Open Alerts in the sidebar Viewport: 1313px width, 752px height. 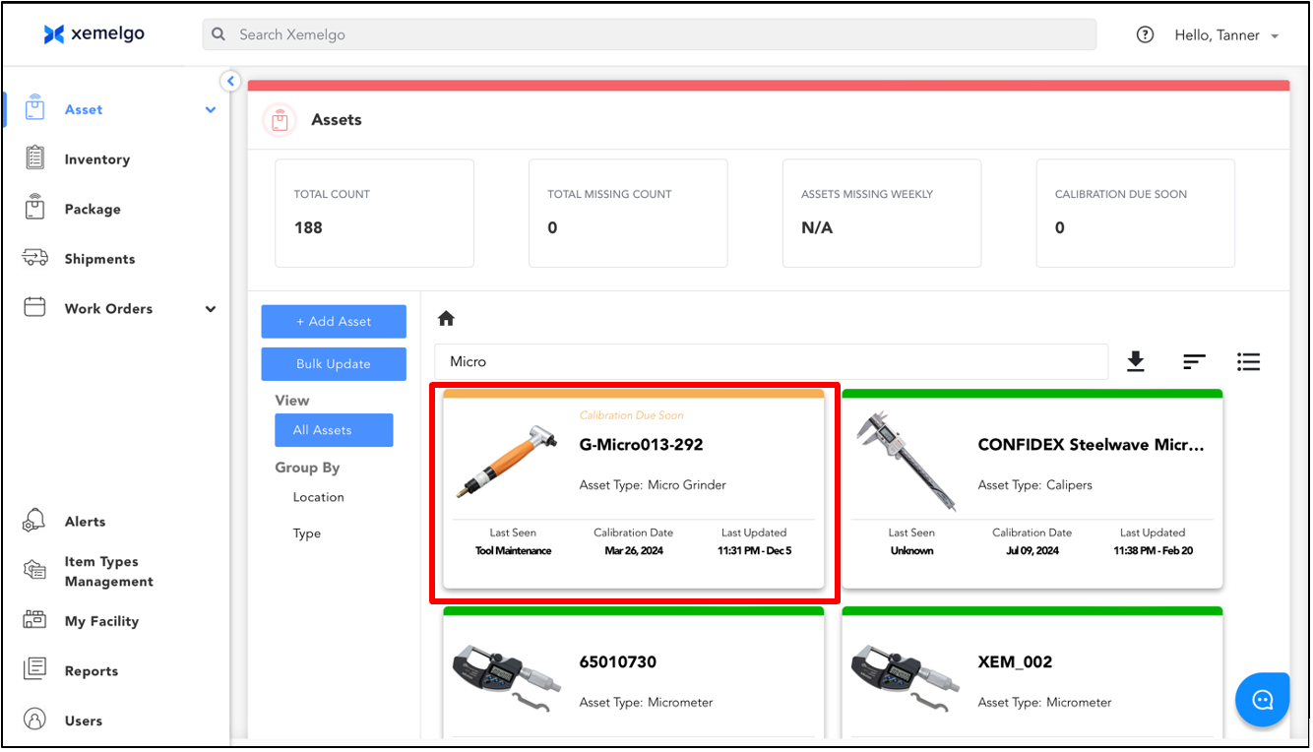pyautogui.click(x=85, y=522)
